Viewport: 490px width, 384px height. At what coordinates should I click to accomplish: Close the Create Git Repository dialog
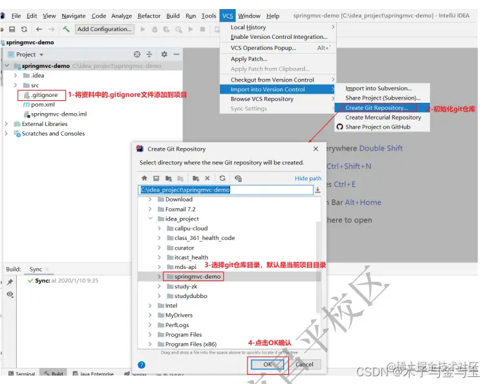316,149
